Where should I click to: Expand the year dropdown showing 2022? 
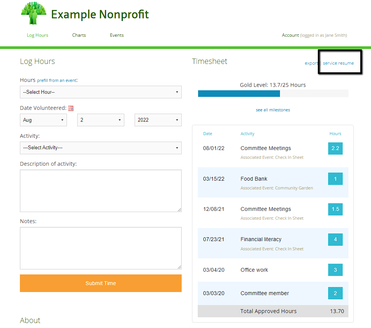click(x=158, y=120)
